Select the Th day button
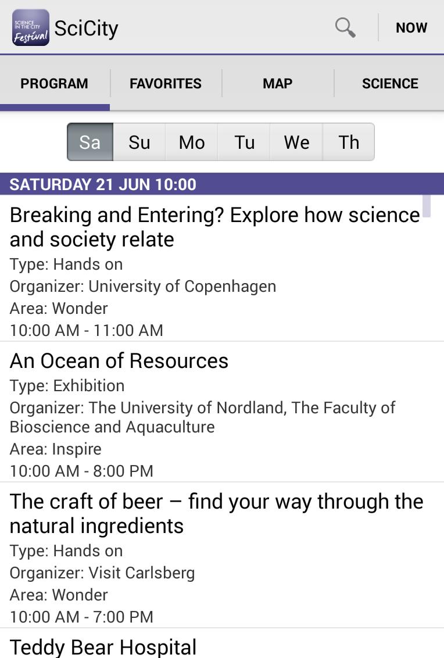The width and height of the screenshot is (444, 658). [x=349, y=142]
